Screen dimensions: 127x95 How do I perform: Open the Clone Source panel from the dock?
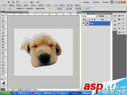(x=115, y=29)
